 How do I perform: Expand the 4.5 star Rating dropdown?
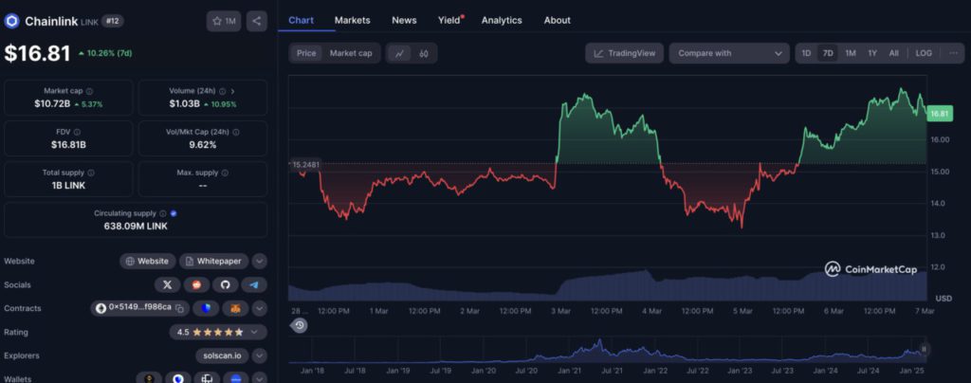218,332
